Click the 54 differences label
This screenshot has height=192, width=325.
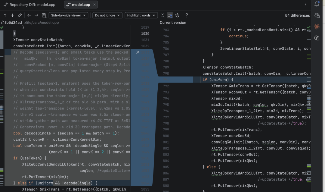297,15
